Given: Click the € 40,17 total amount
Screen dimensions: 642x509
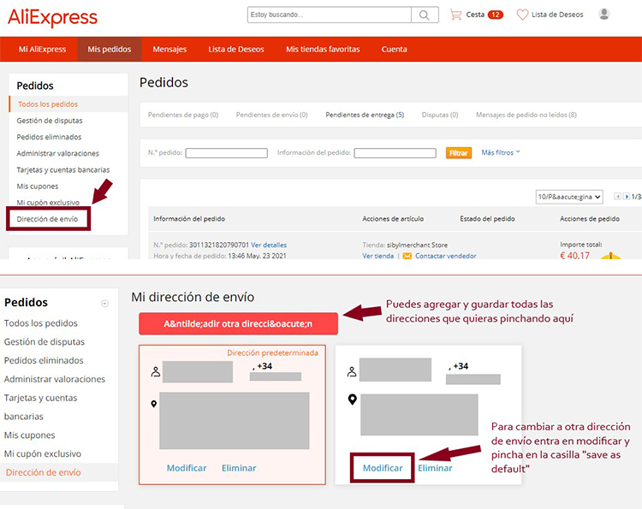Looking at the screenshot, I should click(x=575, y=255).
